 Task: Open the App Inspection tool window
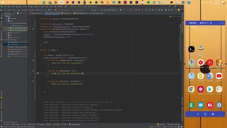pos(75,124)
